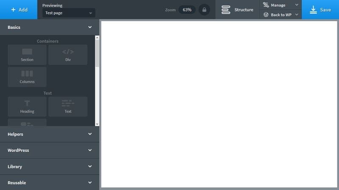The image size is (339, 190).
Task: Click the Save download icon
Action: point(313,10)
